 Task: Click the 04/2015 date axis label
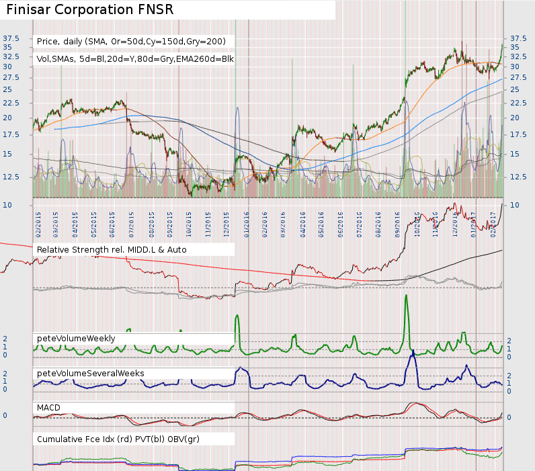pyautogui.click(x=75, y=225)
